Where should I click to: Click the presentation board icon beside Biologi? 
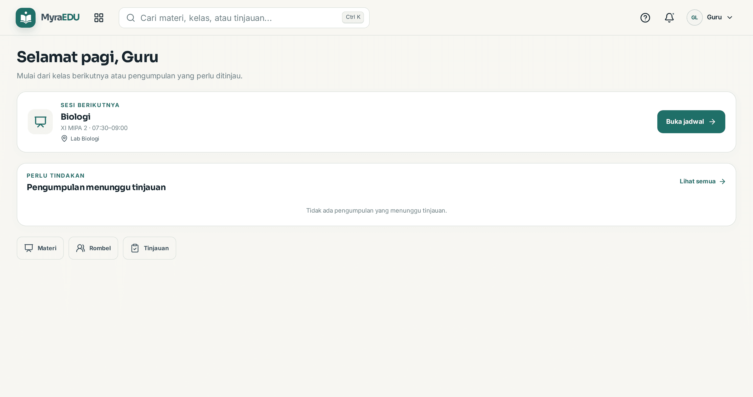tap(40, 122)
